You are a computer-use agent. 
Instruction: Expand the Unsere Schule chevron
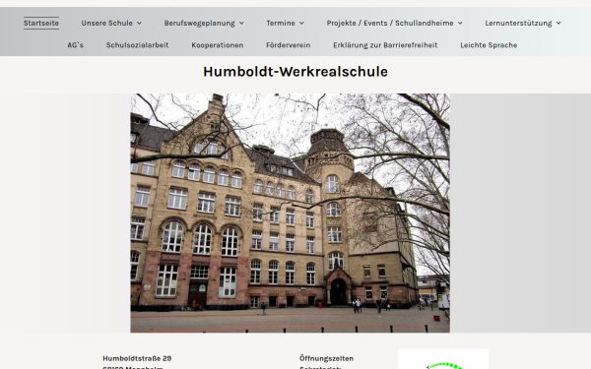tap(139, 23)
